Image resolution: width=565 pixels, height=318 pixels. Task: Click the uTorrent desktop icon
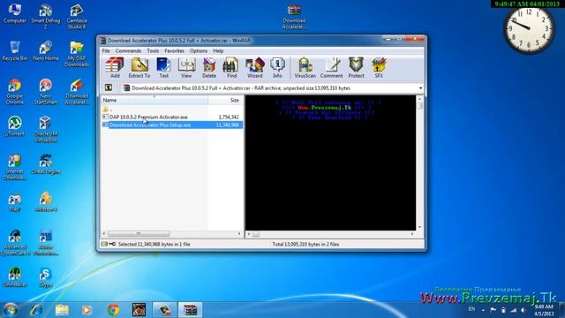click(15, 126)
